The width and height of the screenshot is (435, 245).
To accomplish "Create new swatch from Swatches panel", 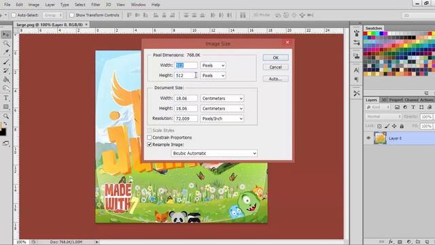I will coord(426,93).
